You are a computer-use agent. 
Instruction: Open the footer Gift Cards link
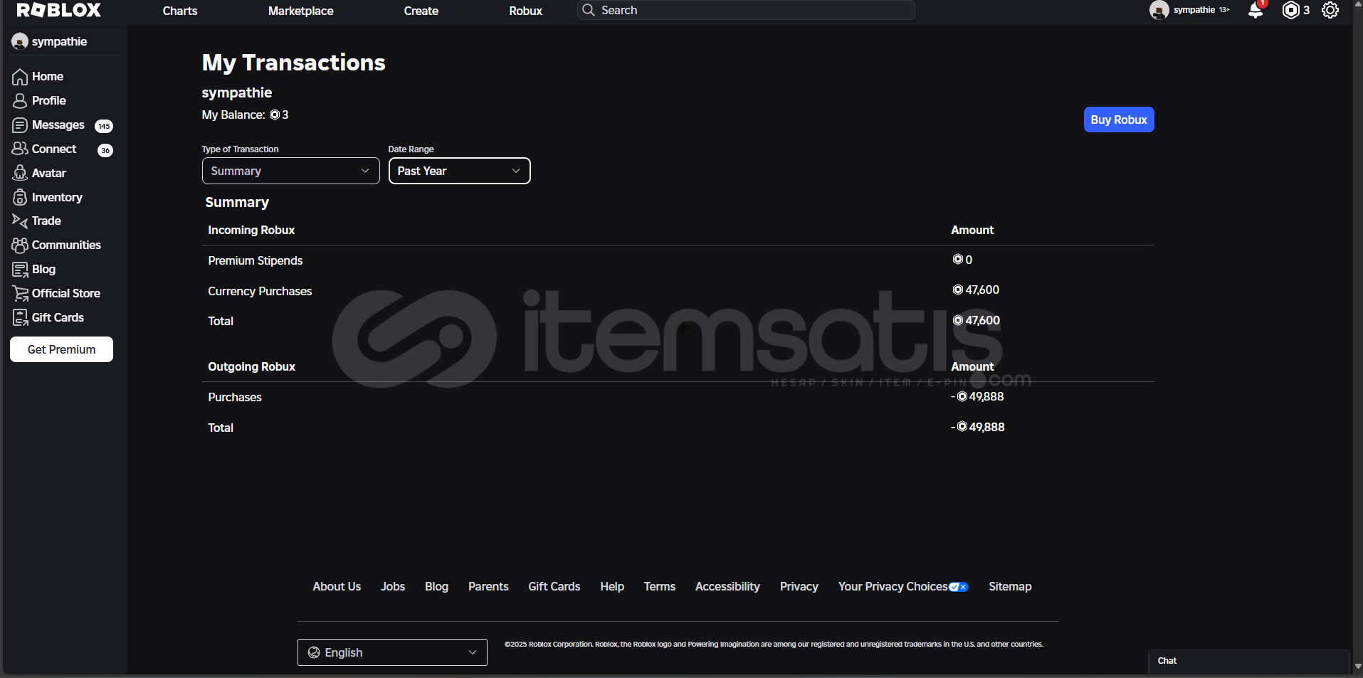(x=554, y=586)
